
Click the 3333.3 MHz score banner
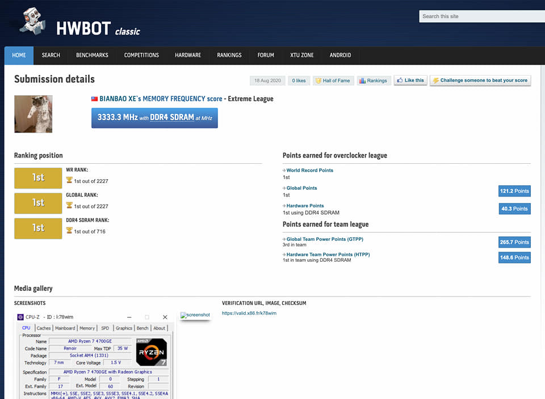(x=154, y=118)
